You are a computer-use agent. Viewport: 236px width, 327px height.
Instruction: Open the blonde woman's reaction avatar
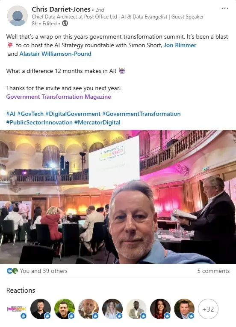(x=112, y=309)
